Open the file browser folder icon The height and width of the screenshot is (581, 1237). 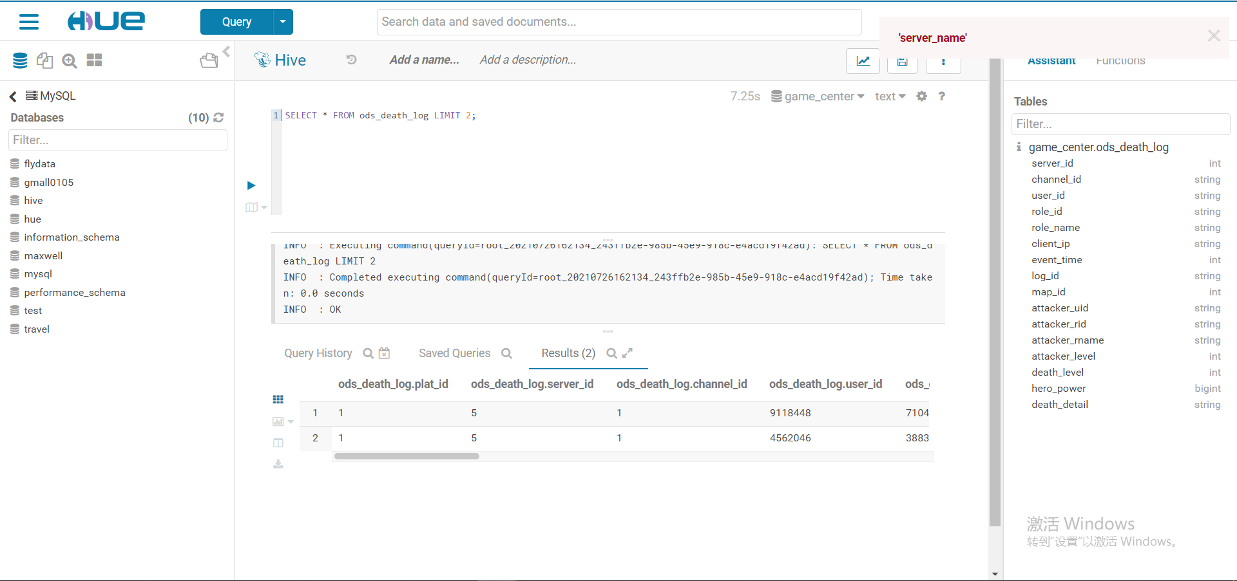209,60
